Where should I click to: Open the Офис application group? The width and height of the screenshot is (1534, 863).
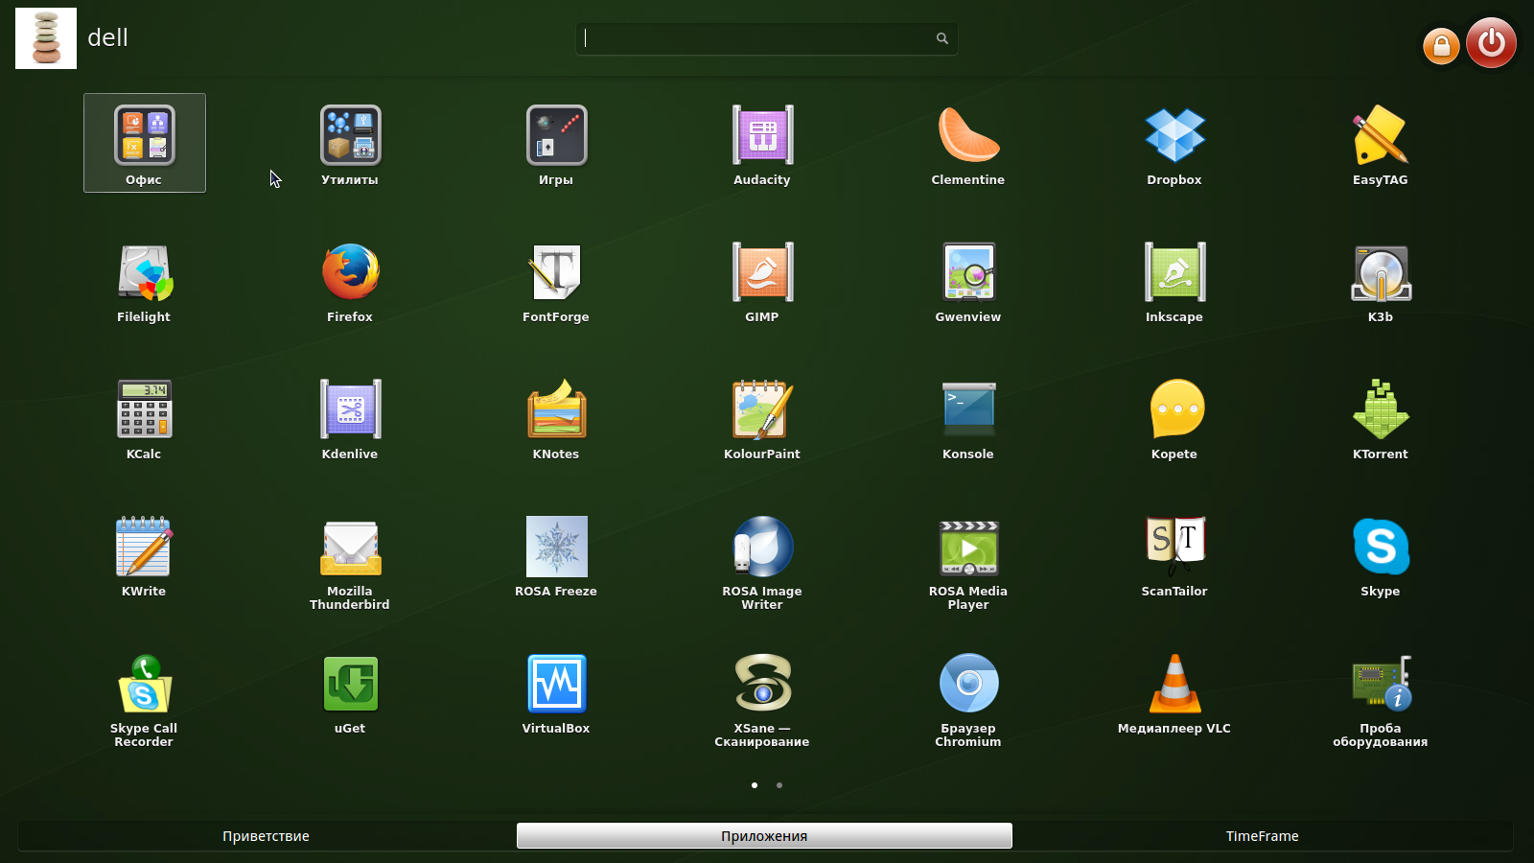point(145,143)
